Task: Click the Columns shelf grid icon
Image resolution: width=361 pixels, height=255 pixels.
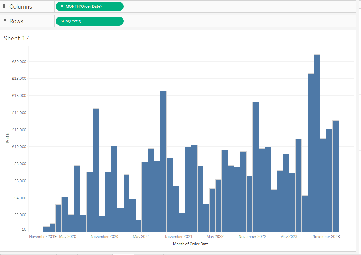Action: (4, 6)
